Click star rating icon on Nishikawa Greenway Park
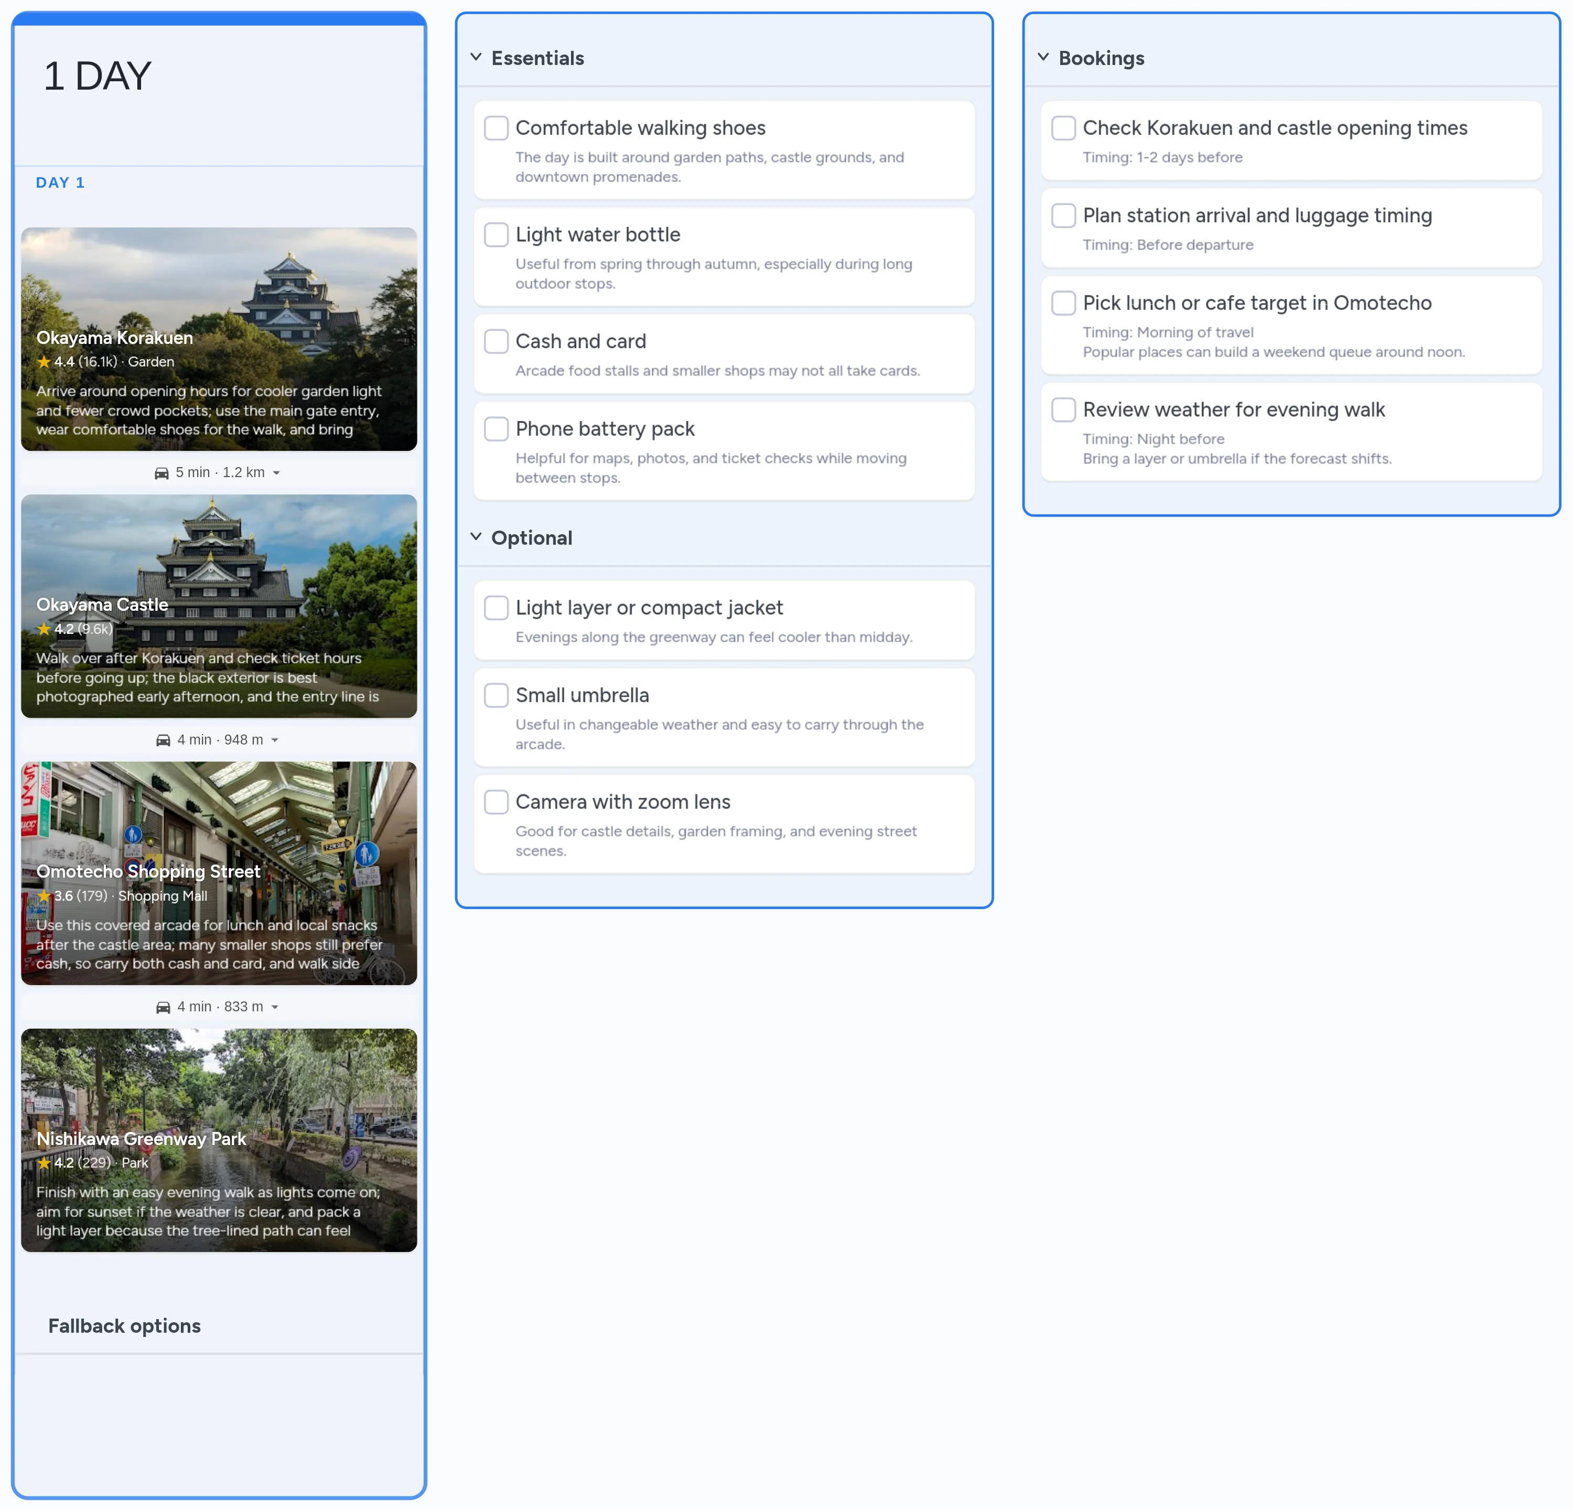The height and width of the screenshot is (1511, 1573). click(x=44, y=1163)
